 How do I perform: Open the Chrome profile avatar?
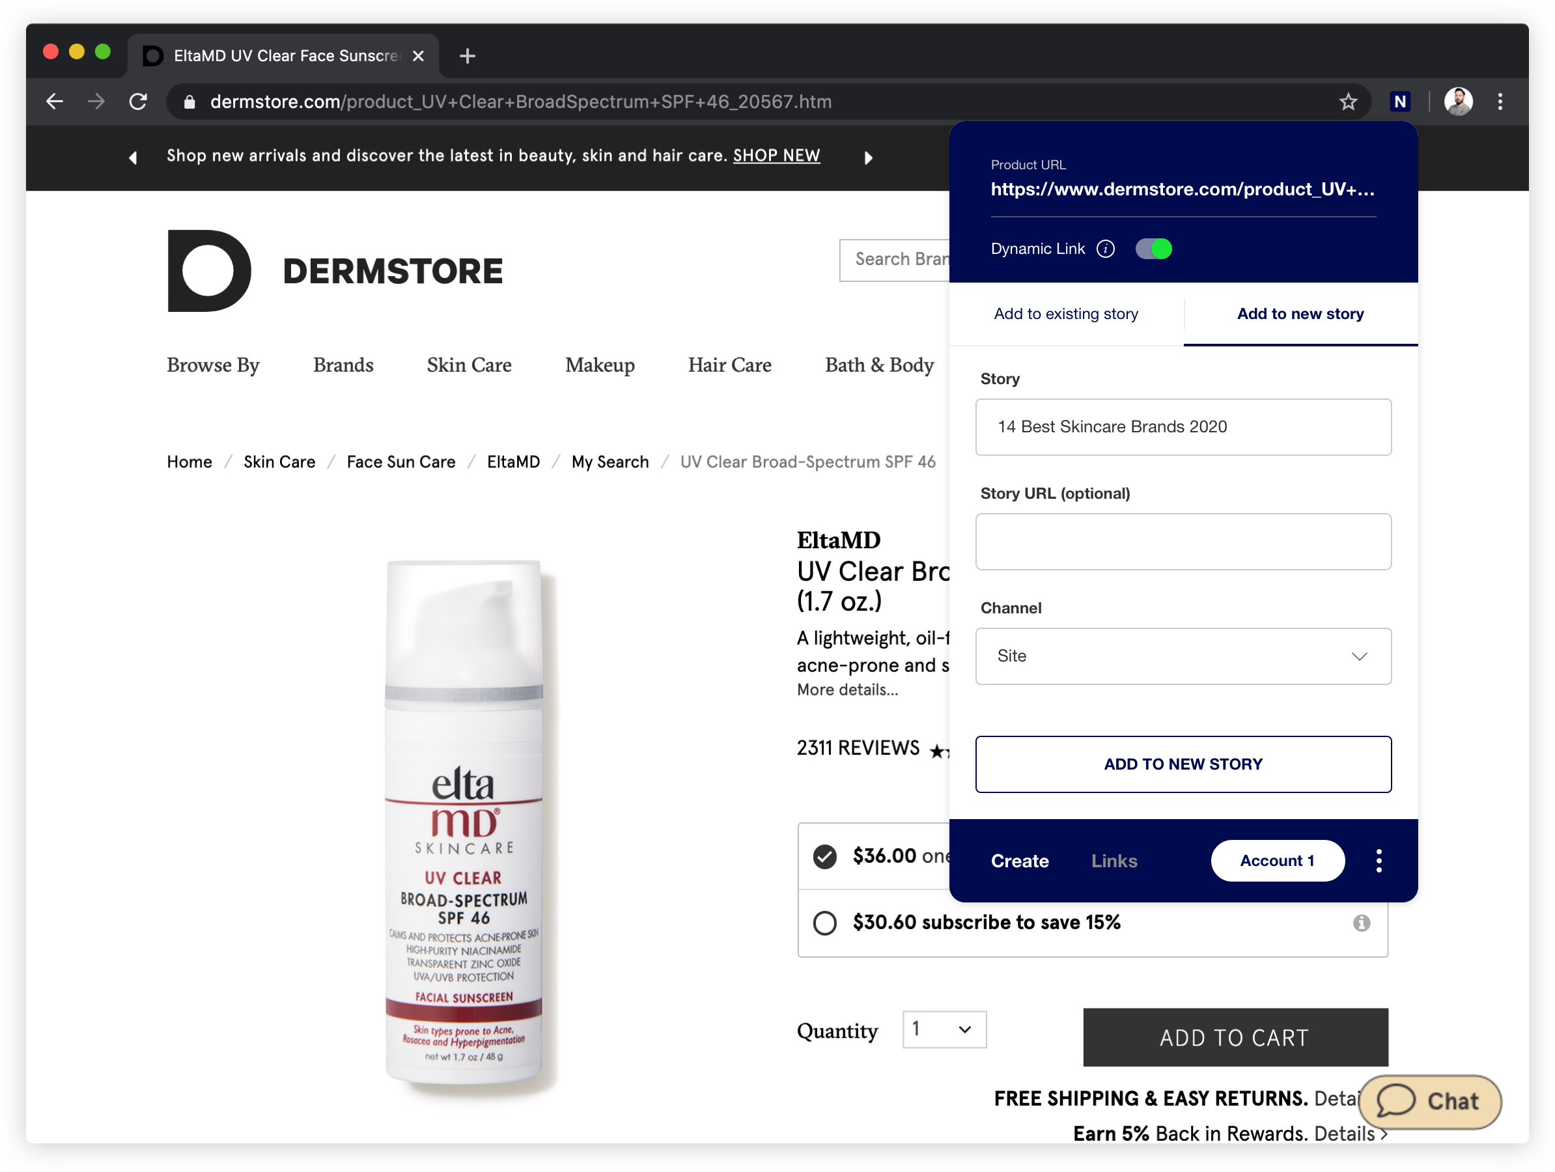1458,102
